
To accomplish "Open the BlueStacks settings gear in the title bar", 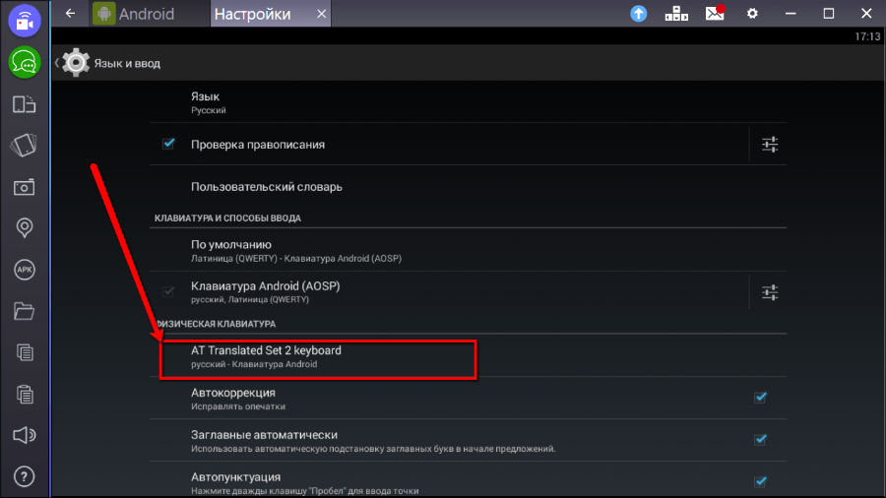I will coord(752,13).
